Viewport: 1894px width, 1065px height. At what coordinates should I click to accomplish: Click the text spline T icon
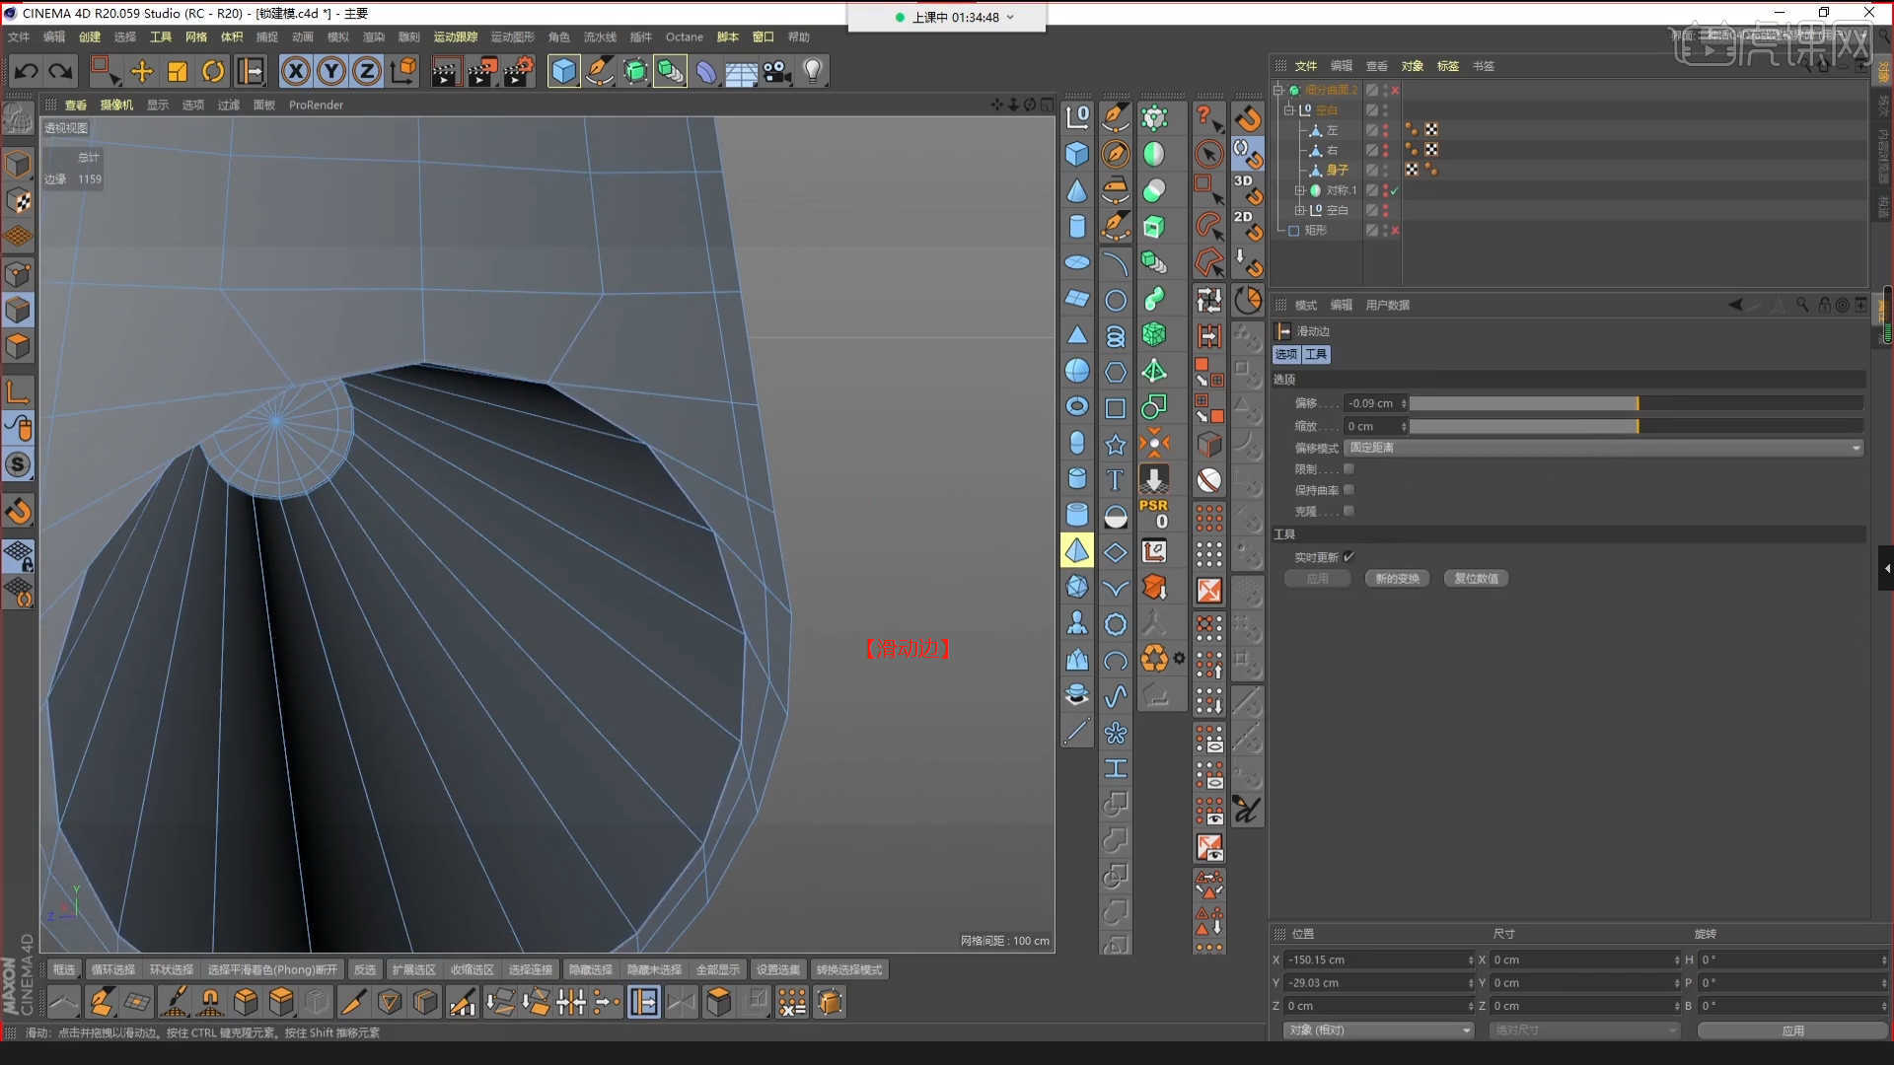pos(1115,479)
